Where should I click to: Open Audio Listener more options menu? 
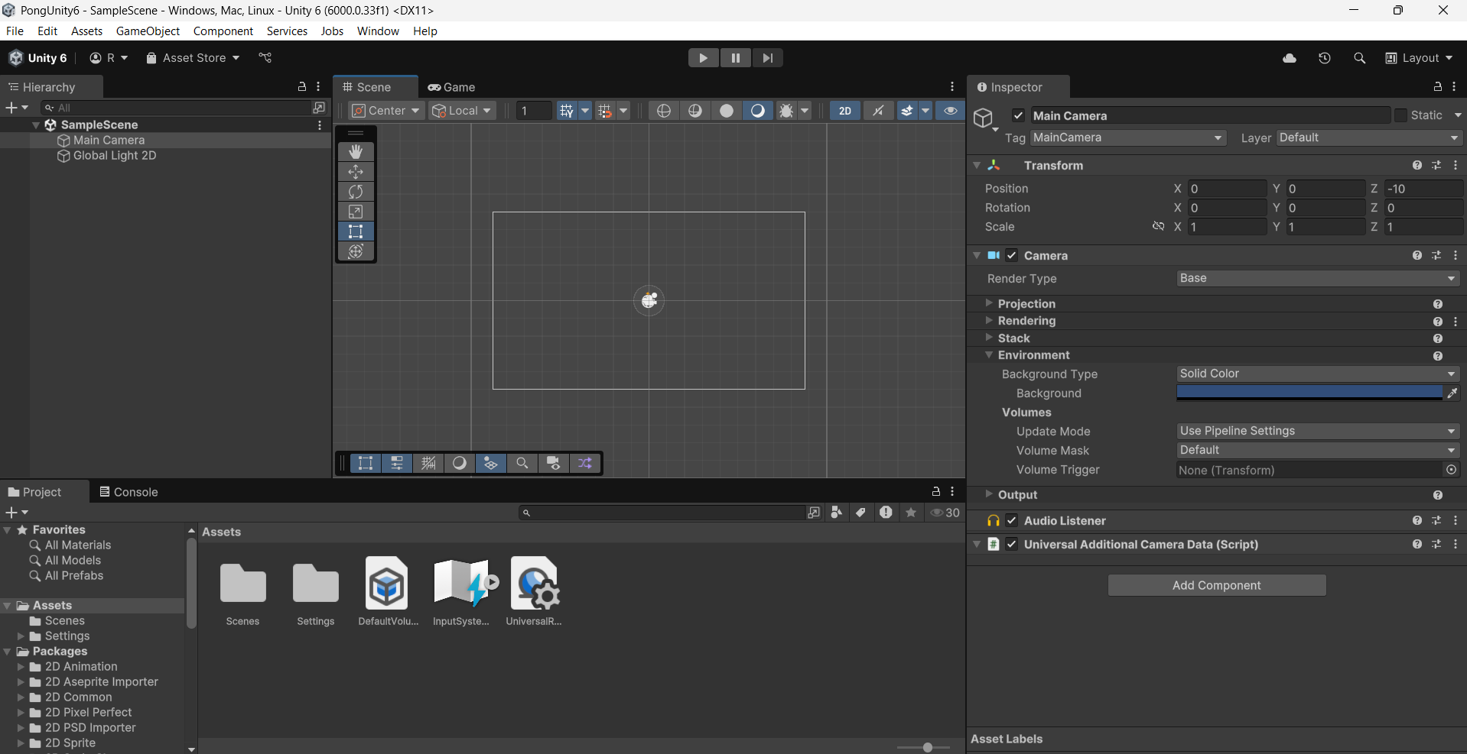[1456, 520]
